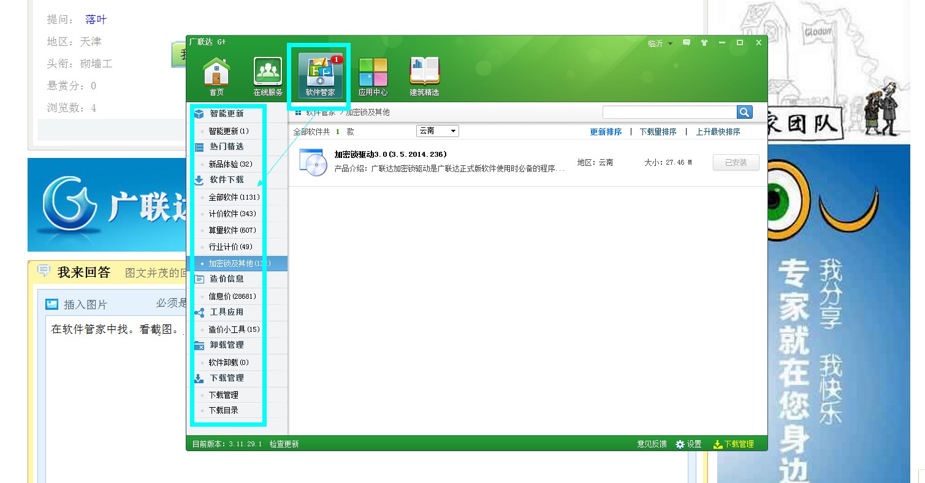Click 目前版本: 3.11.29.1 in status bar

[x=227, y=444]
